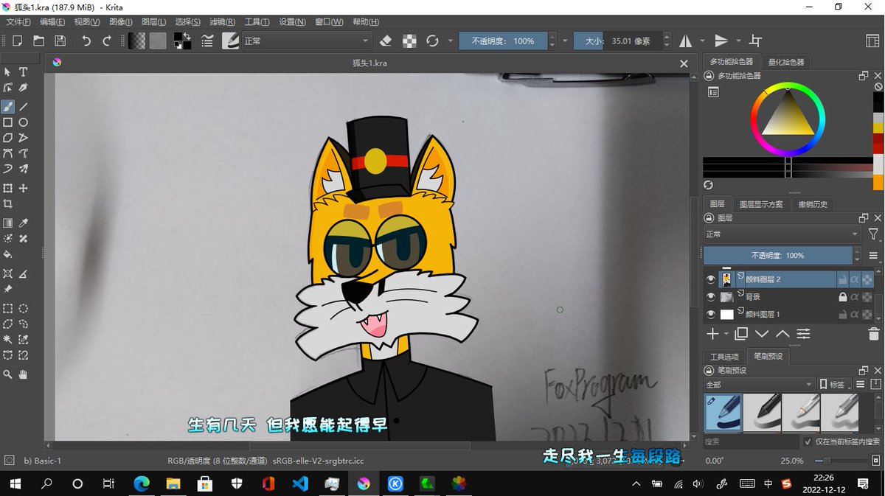The image size is (885, 496).
Task: Toggle preserve alpha
Action: (409, 41)
